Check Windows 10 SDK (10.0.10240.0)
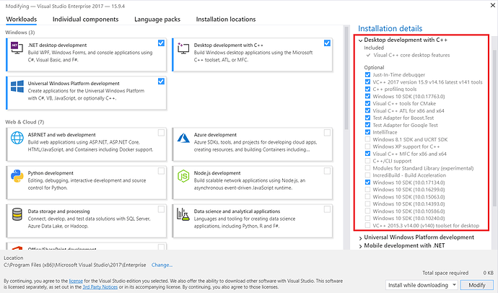 [367, 219]
